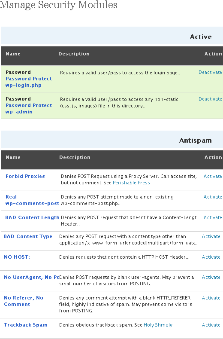Activate the Forbid Proxies module
Viewport: 223px width, 339px height.
[x=213, y=177]
